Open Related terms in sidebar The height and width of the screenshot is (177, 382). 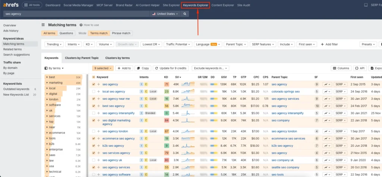(x=12, y=49)
